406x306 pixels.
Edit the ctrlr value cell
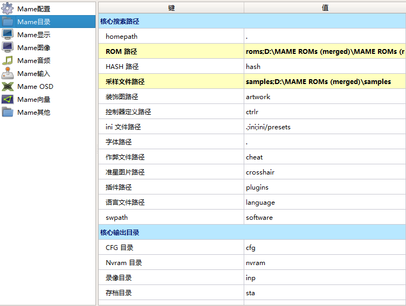tap(325, 112)
